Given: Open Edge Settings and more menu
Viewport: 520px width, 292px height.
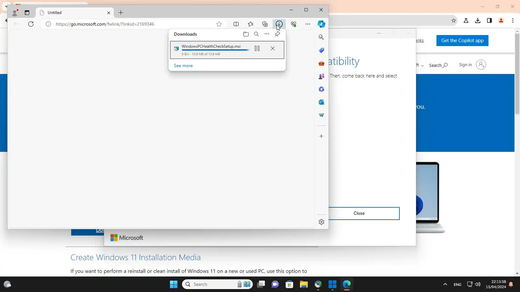Looking at the screenshot, I should tap(308, 24).
